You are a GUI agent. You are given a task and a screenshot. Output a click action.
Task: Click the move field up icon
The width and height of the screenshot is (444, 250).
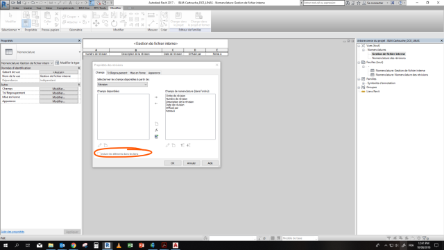pyautogui.click(x=182, y=145)
